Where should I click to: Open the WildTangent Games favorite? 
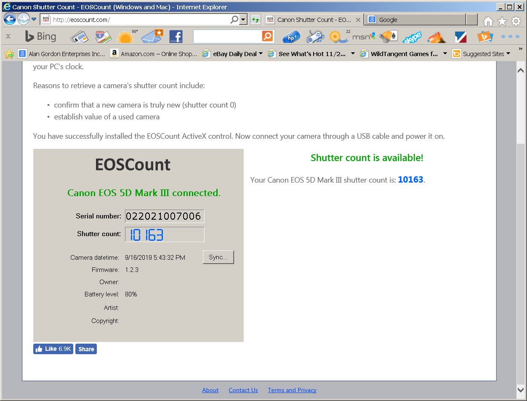[x=399, y=54]
